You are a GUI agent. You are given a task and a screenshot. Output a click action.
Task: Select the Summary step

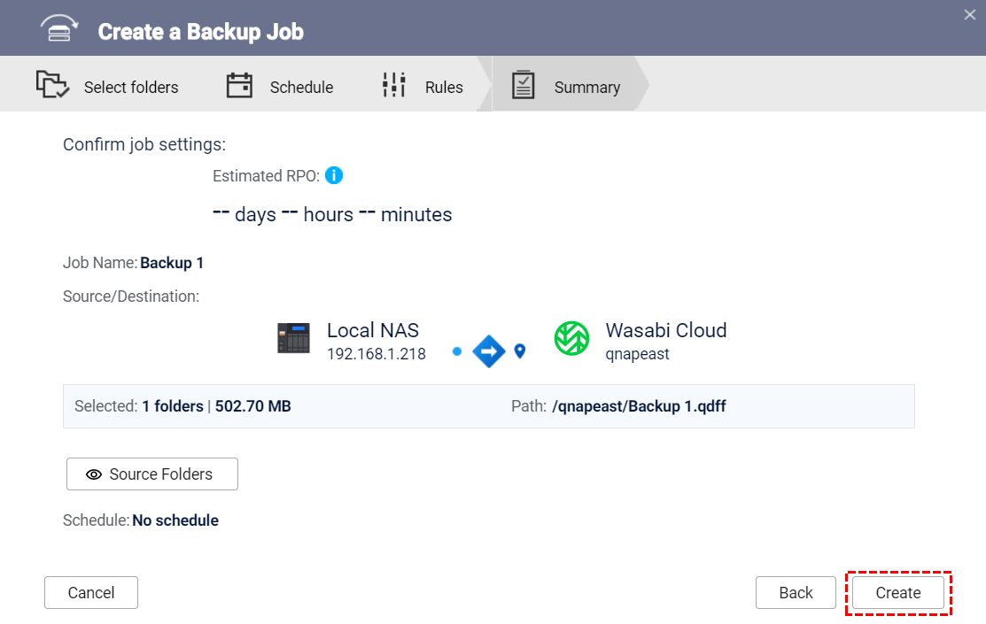586,88
